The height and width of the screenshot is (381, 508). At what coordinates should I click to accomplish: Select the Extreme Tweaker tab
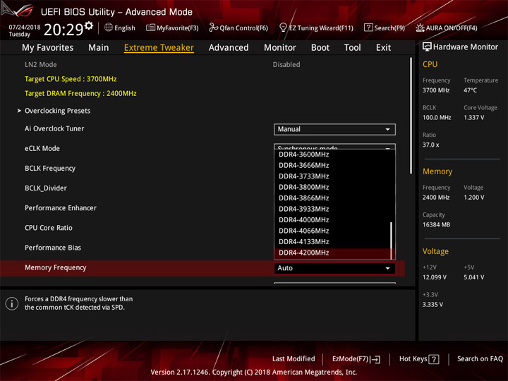click(159, 48)
